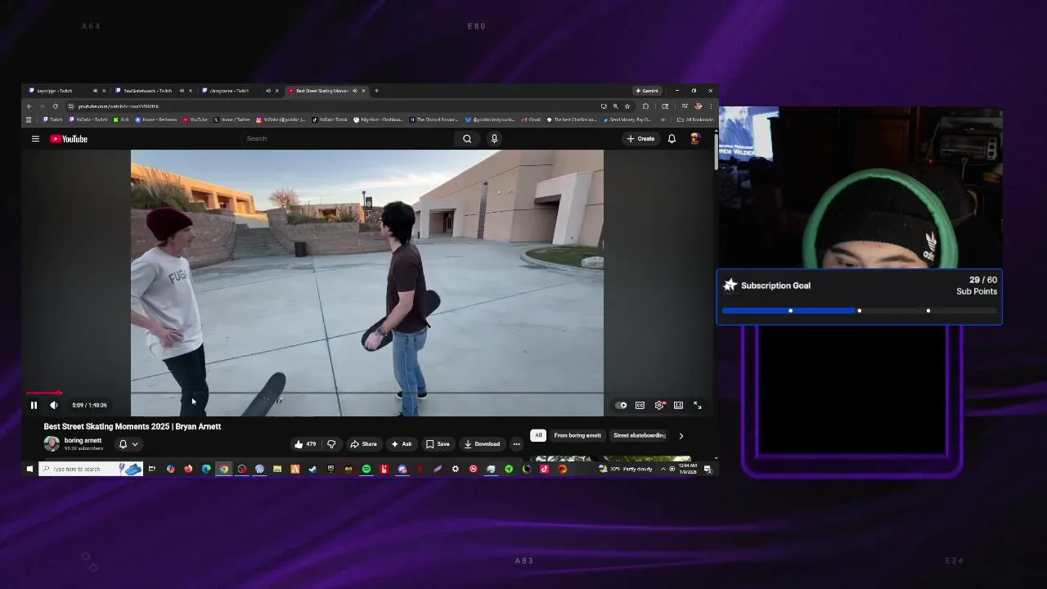Open a new browser tab
1047x589 pixels.
coord(376,91)
